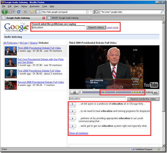Open the Edit menu
This screenshot has height=153, width=167.
click(x=9, y=6)
